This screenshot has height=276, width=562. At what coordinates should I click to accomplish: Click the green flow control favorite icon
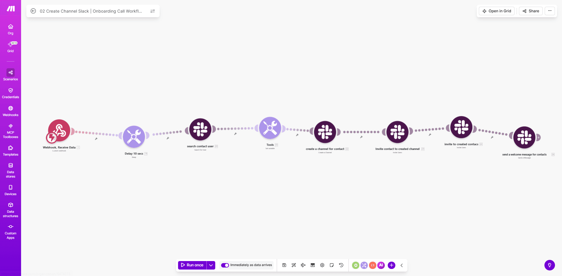(356, 265)
